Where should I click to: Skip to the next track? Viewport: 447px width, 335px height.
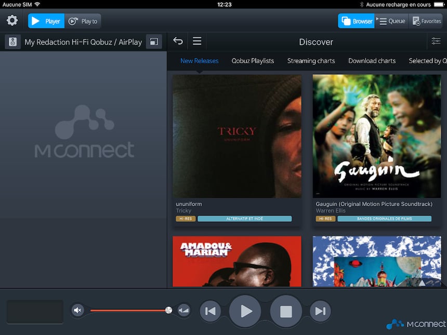(x=320, y=311)
